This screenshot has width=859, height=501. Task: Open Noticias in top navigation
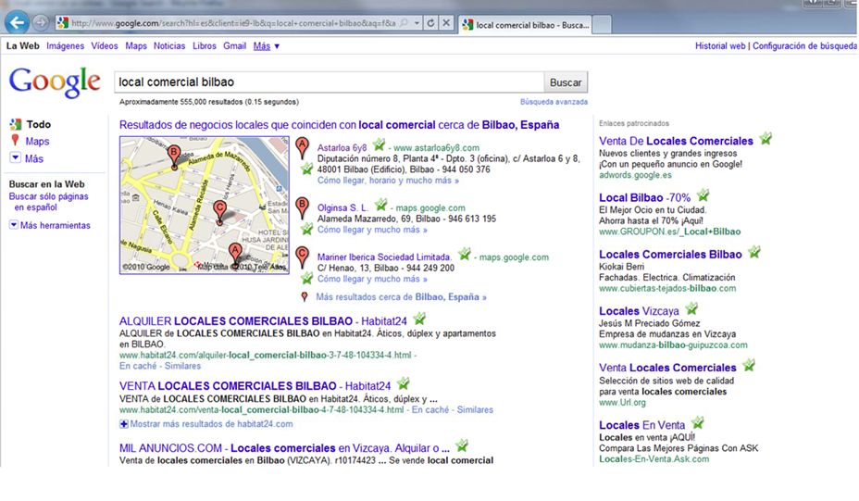click(x=169, y=46)
